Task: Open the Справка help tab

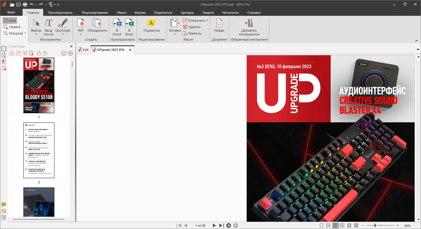Action: (x=254, y=13)
